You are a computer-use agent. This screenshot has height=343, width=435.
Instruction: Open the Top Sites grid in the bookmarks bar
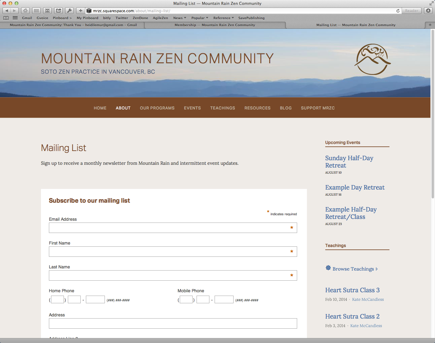tap(15, 18)
